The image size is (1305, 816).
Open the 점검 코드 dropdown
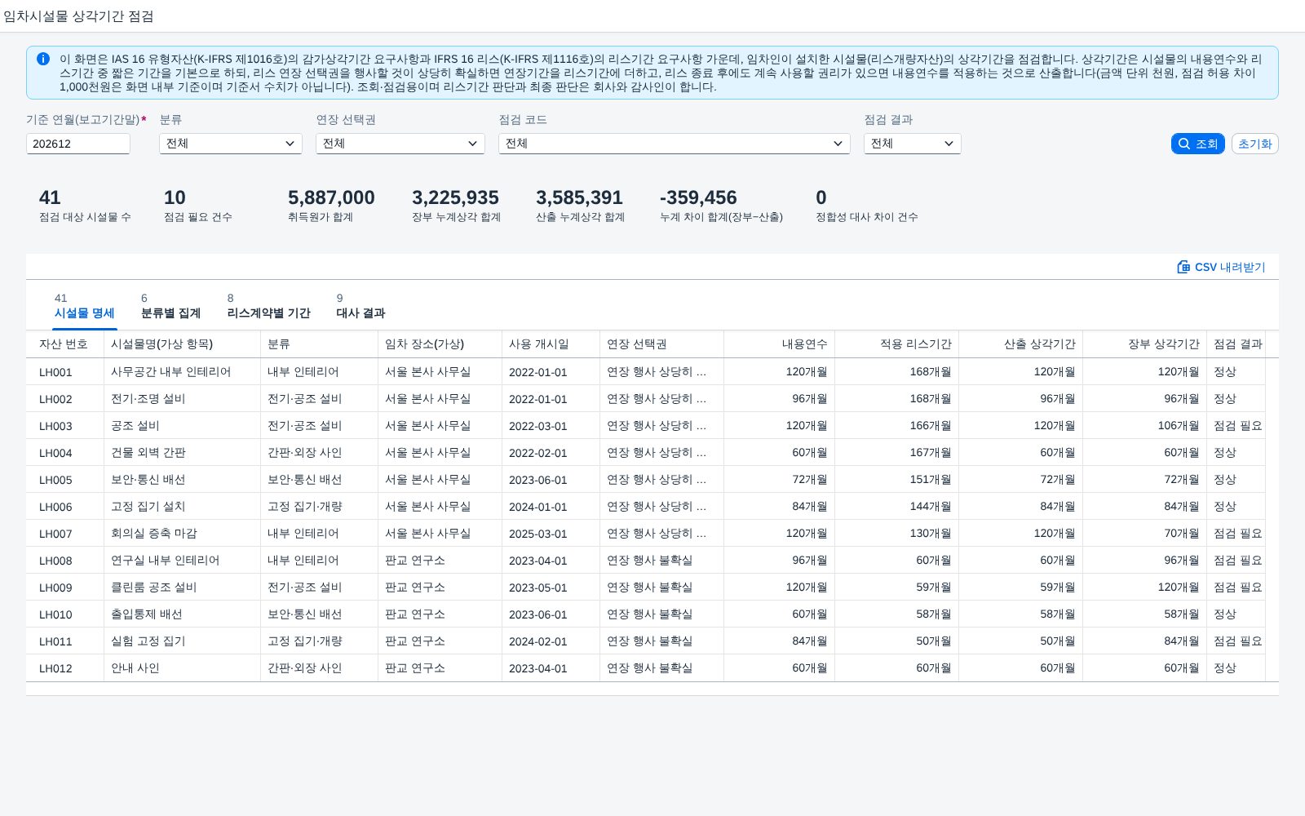675,144
